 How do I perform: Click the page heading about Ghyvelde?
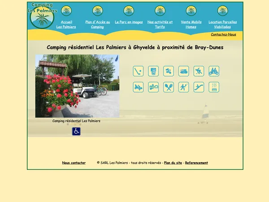click(x=135, y=47)
